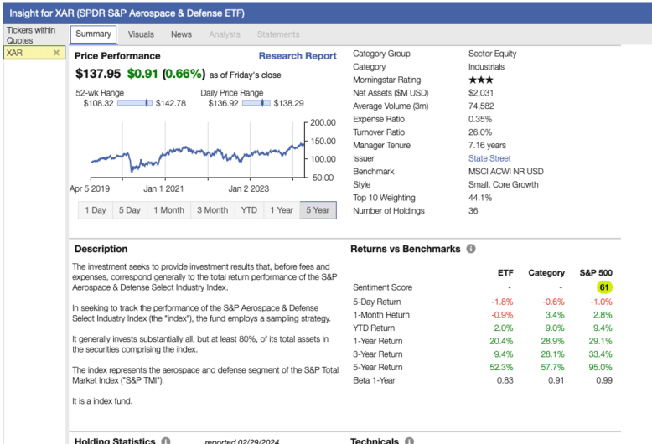Click the Average Volume value 74,582
The image size is (652, 444).
point(481,106)
